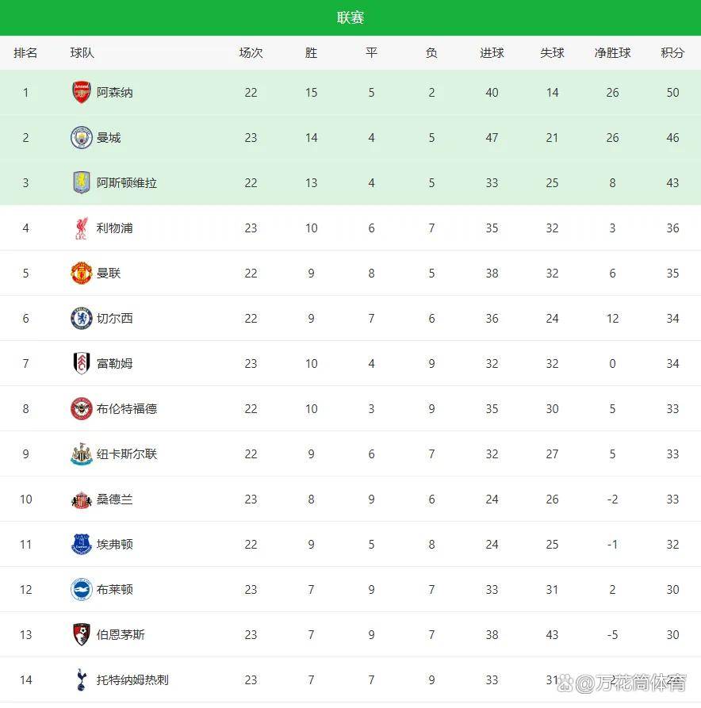Sort by the 积分 column header
Viewport: 701px width, 708px height.
click(x=672, y=53)
